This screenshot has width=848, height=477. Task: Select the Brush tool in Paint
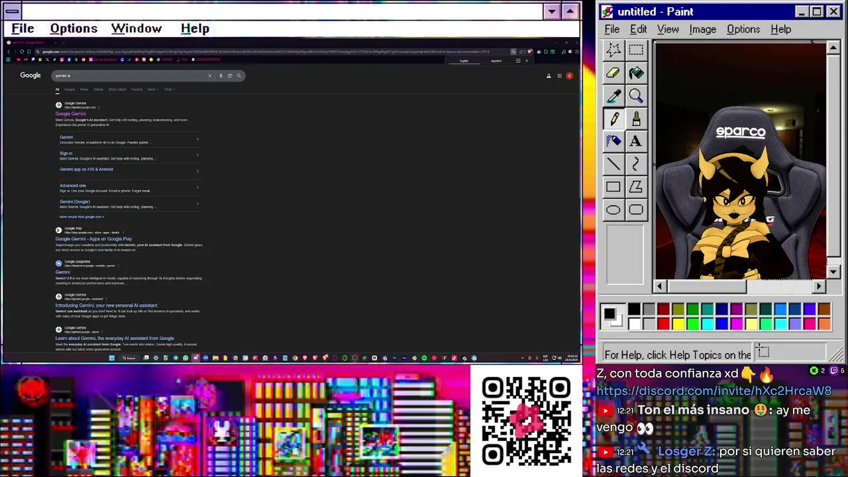tap(636, 119)
